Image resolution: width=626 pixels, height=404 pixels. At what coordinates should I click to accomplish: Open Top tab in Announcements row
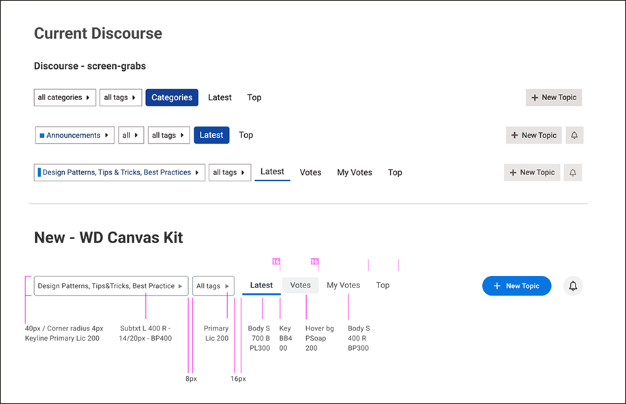pos(245,135)
